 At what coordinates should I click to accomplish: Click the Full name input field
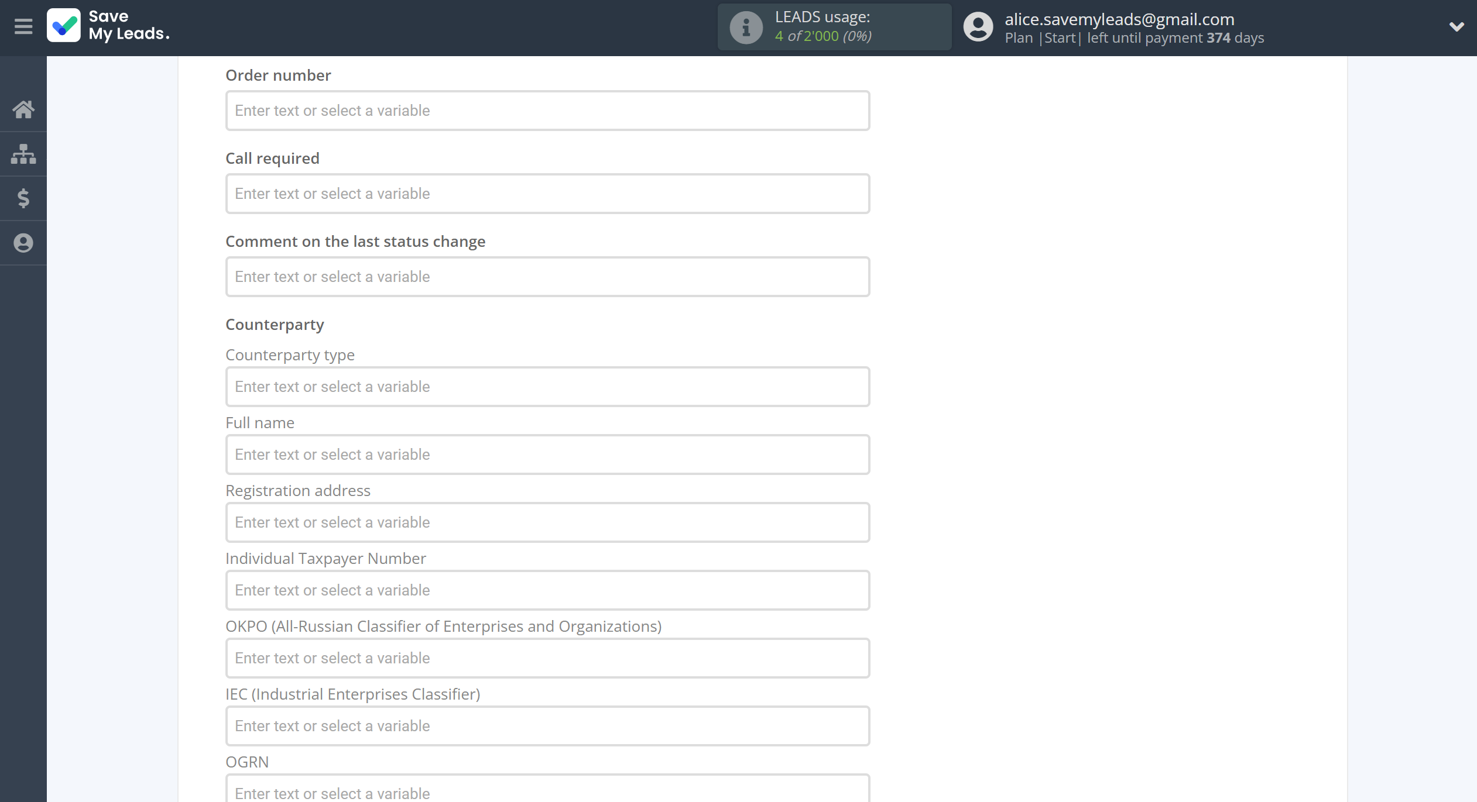[547, 455]
